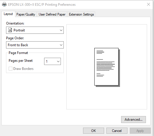This screenshot has height=136, width=154.
Task: Click the Cancel button
Action: [117, 131]
